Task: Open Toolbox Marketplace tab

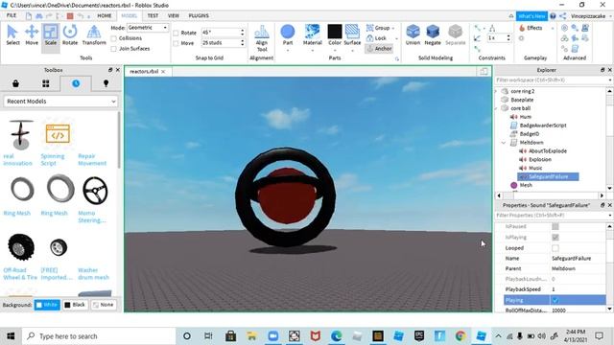Action: [x=15, y=83]
